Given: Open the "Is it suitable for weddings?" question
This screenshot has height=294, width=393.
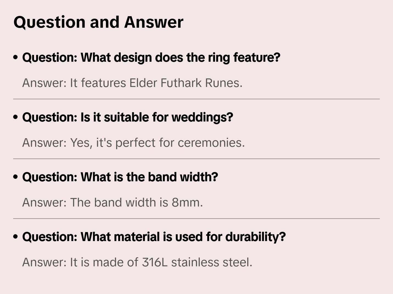Looking at the screenshot, I should [x=128, y=117].
